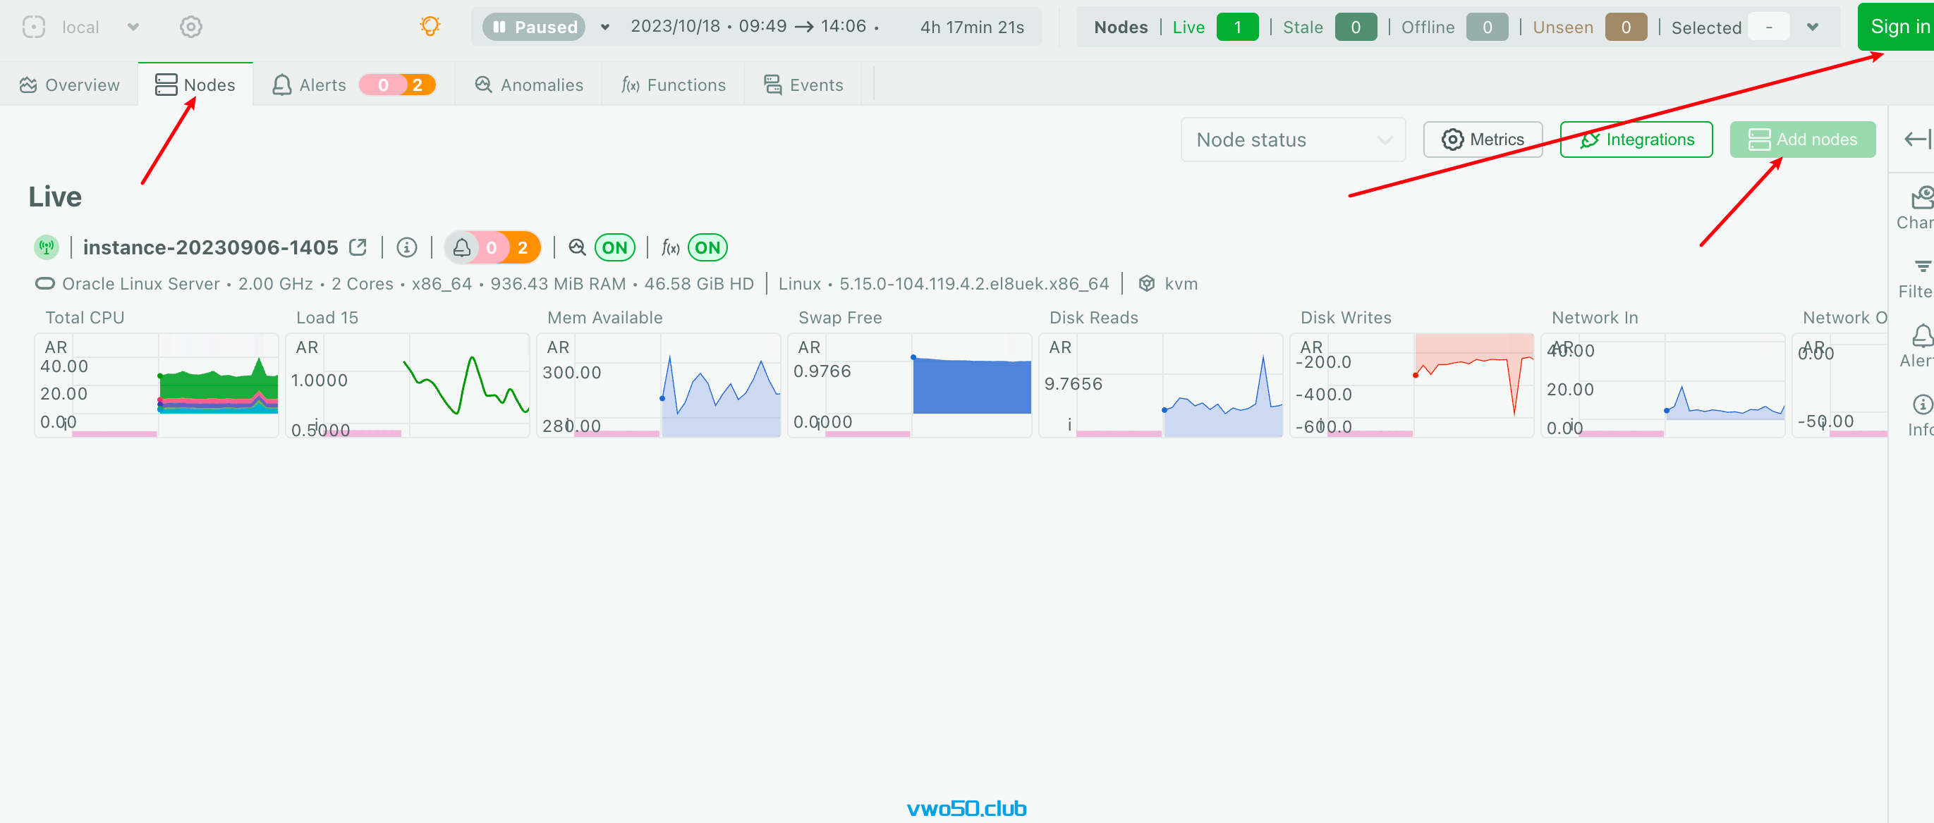Click the orange lightbulb news icon
1934x823 pixels.
(x=430, y=25)
